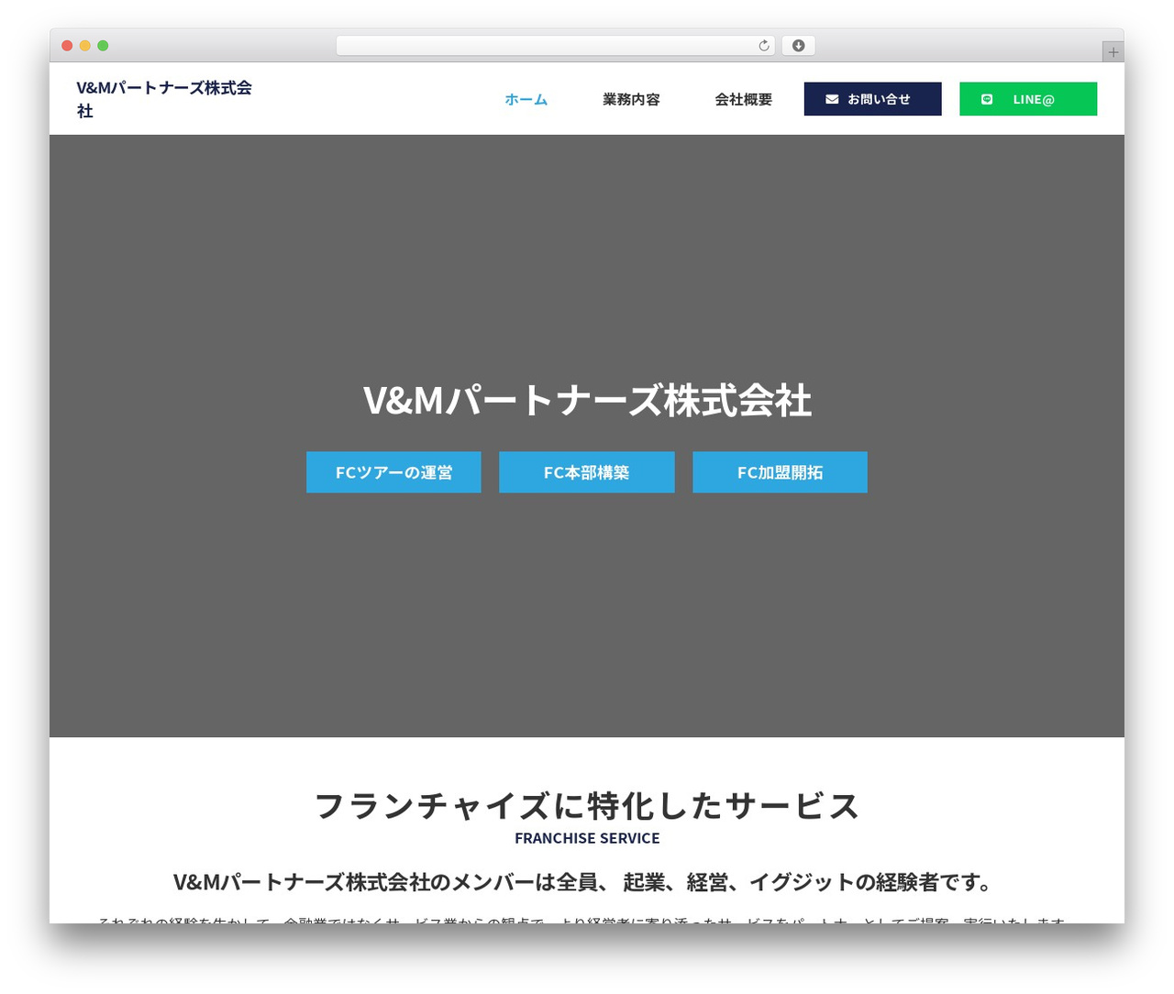
Task: Open the ホーム menu item
Action: 526,99
